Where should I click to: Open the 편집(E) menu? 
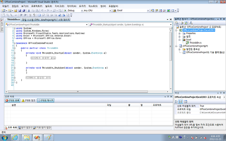(15, 6)
